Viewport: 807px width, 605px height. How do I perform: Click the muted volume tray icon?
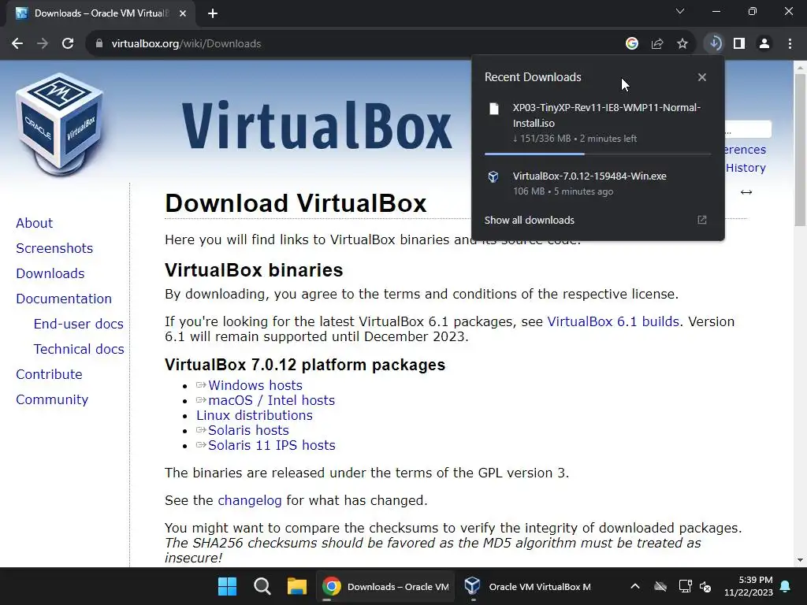[705, 586]
